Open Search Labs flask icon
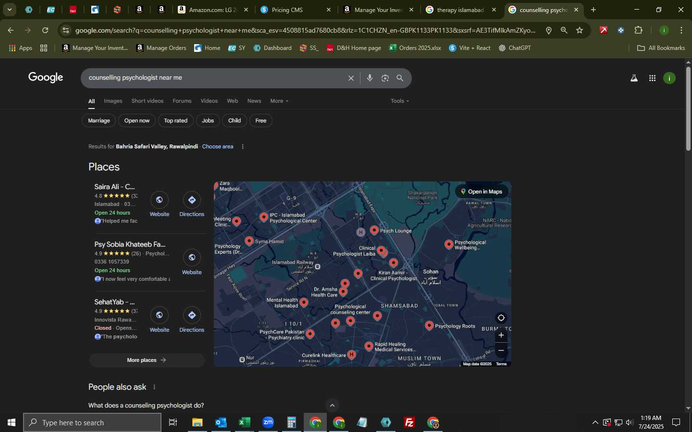Image resolution: width=692 pixels, height=432 pixels. click(x=634, y=78)
